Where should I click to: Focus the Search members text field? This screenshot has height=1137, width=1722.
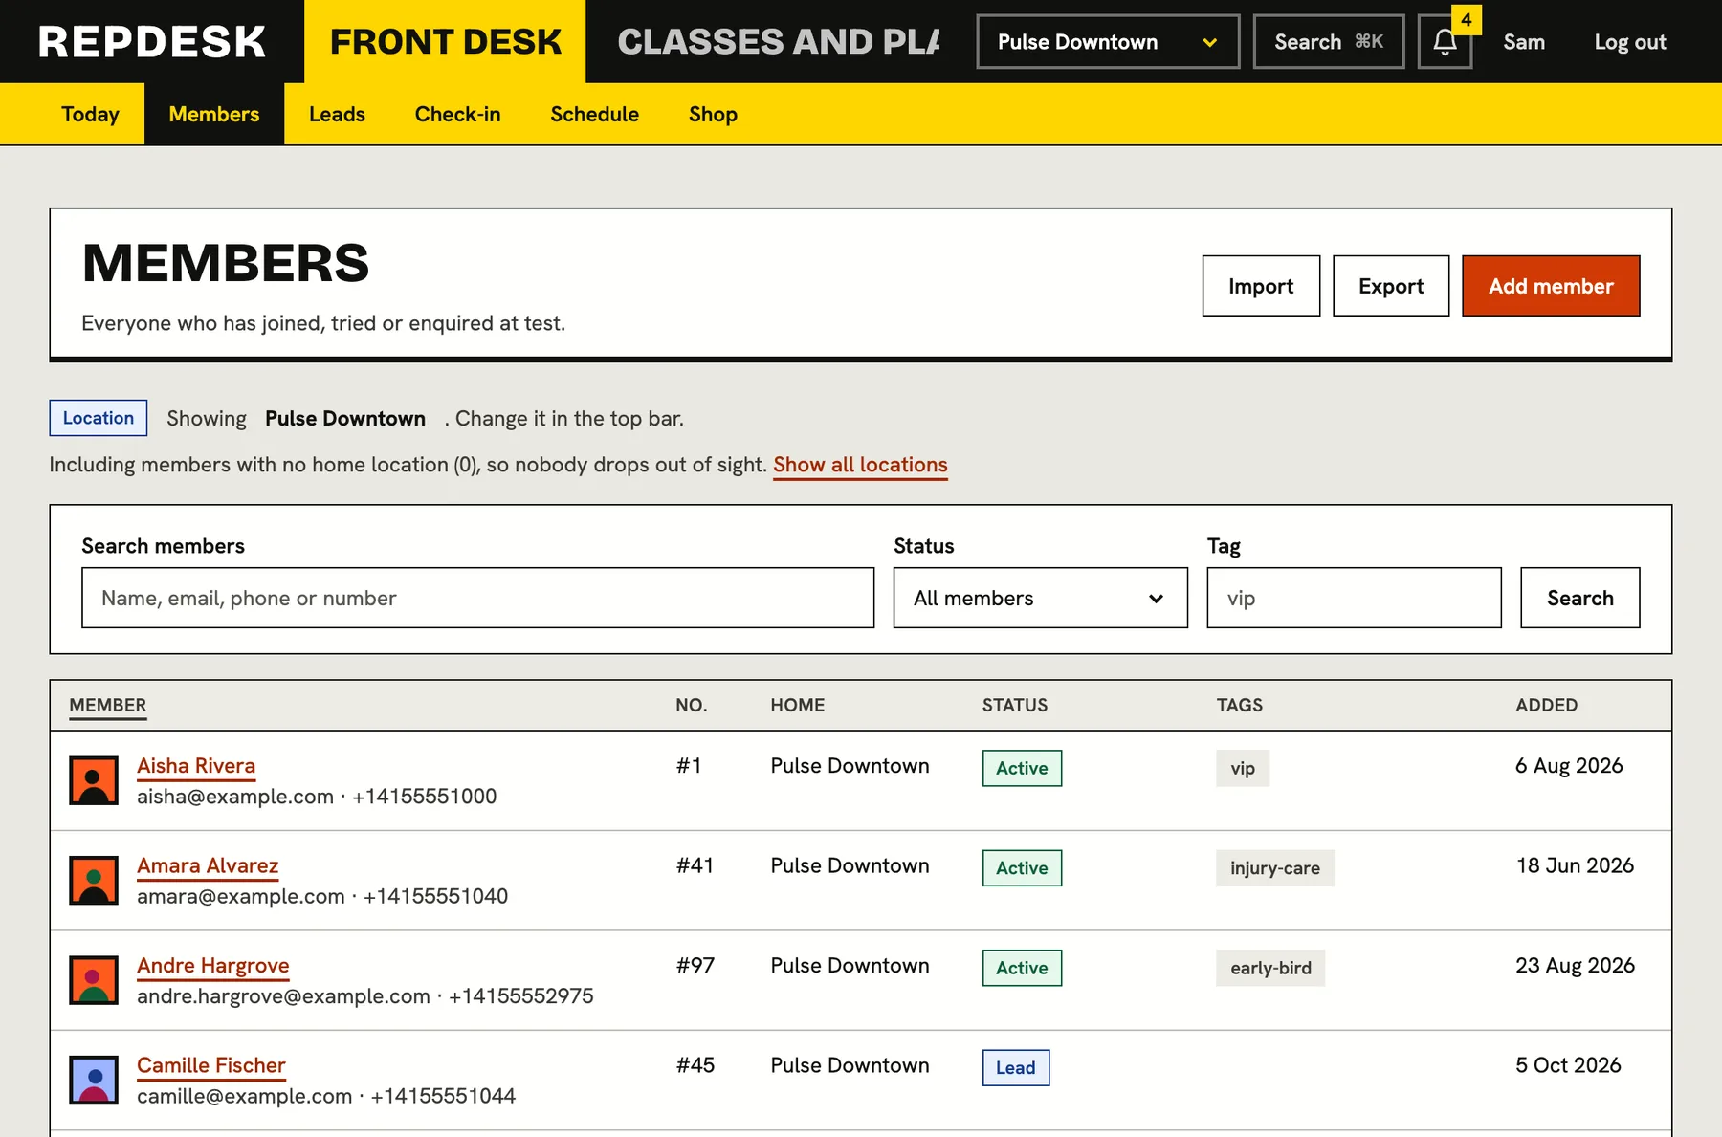[x=478, y=598]
